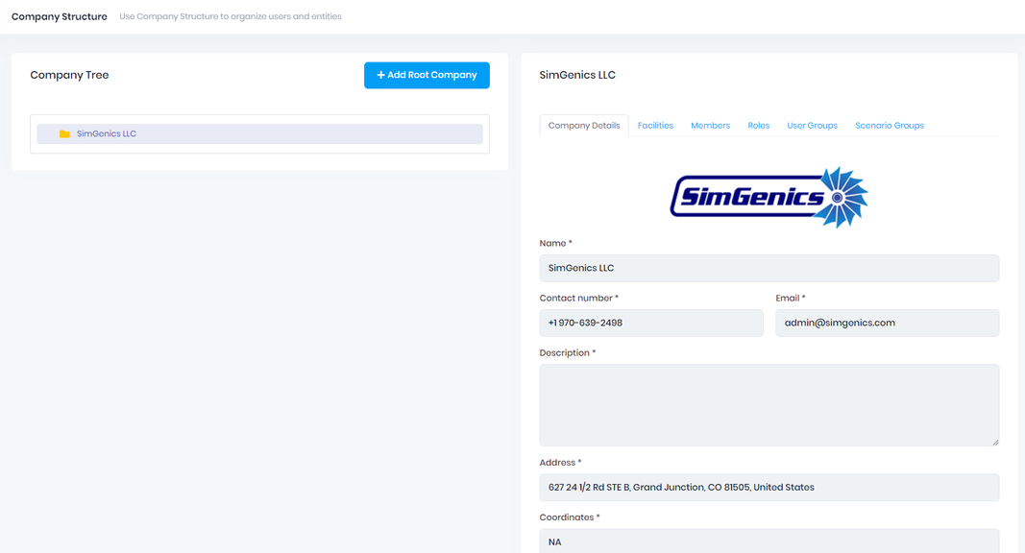The width and height of the screenshot is (1025, 553).
Task: Click the Company Tree panel heading
Action: point(69,75)
